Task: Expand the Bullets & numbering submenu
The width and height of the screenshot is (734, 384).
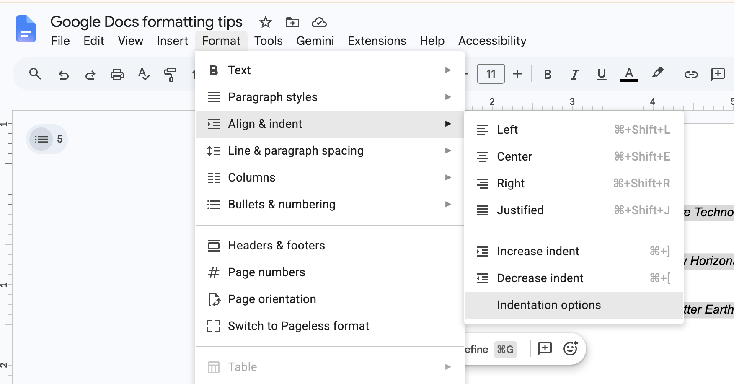Action: click(x=330, y=205)
